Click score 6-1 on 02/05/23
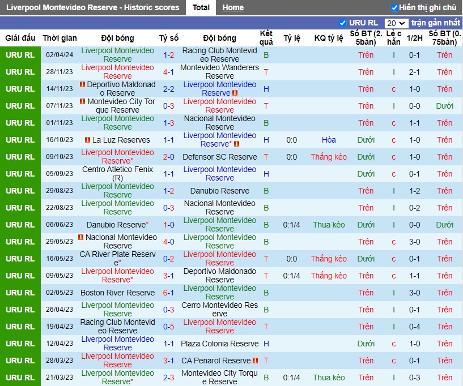 point(169,293)
